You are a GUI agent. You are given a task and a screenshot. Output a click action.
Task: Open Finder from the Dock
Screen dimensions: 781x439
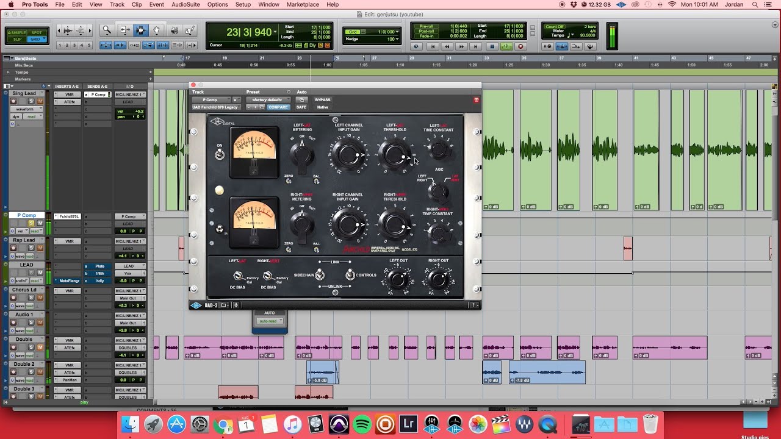pos(131,424)
